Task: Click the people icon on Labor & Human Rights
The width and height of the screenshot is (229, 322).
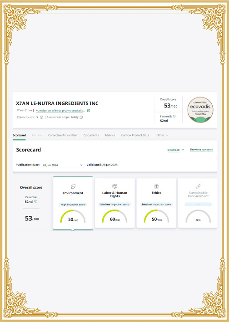Action: pyautogui.click(x=114, y=186)
